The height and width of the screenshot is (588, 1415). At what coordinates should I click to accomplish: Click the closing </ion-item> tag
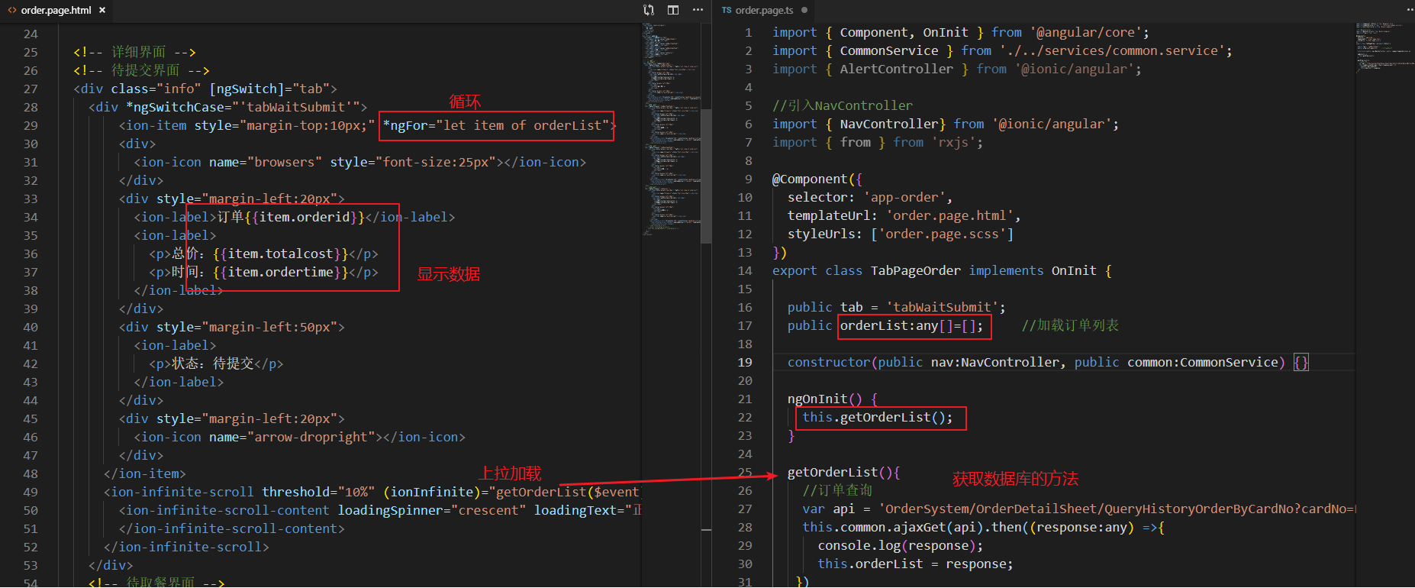pos(145,473)
